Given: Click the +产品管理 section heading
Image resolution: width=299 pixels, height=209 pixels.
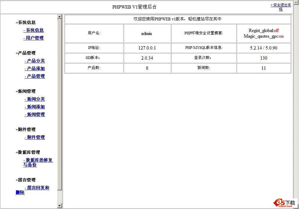Looking at the screenshot, I should 26,53.
